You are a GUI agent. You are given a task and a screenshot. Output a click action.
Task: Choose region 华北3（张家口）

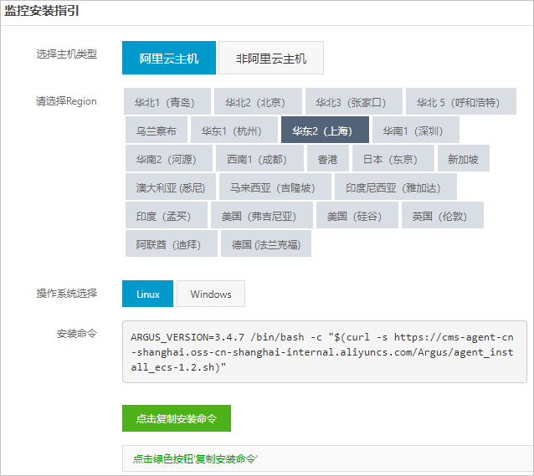coord(354,101)
